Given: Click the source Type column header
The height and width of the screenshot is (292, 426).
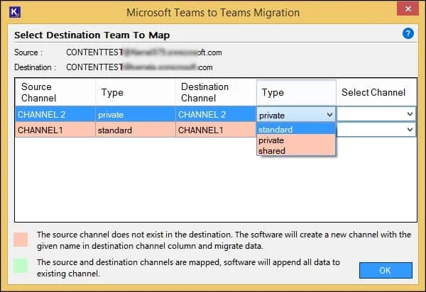Looking at the screenshot, I should point(136,92).
